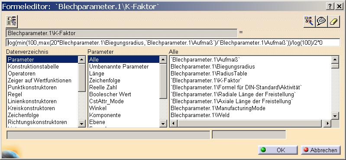Click the Blechparameter.1\K-Faktor name field
The width and height of the screenshot is (346, 160).
(x=121, y=33)
